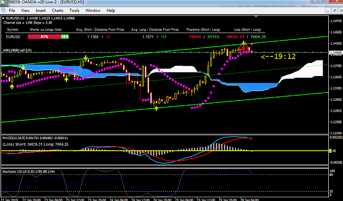Click 'Avg. Short / Distance From Price' header
This screenshot has height=201, width=343.
[100, 30]
